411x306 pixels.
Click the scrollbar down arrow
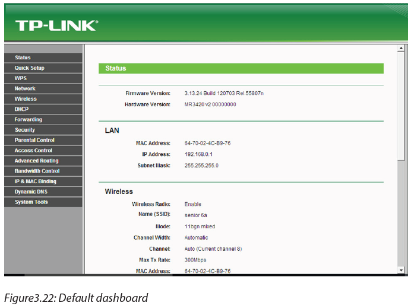pyautogui.click(x=401, y=270)
